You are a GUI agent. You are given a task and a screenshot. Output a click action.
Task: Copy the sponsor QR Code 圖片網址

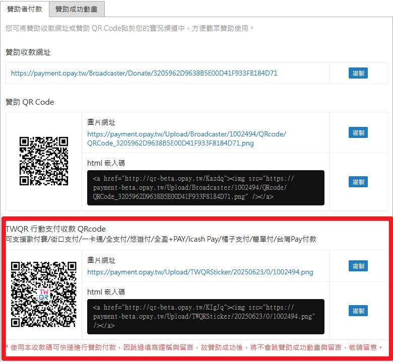tap(358, 132)
